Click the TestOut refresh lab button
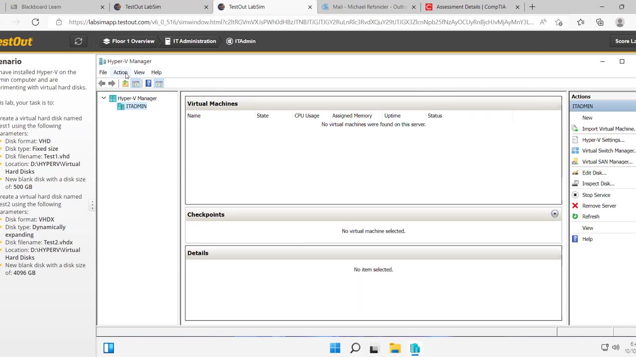The height and width of the screenshot is (357, 636). pos(79,41)
